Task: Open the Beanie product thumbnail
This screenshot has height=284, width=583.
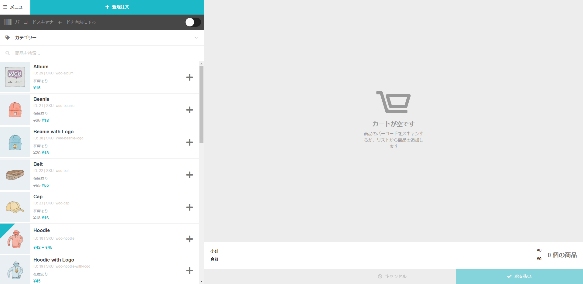Action: point(15,110)
